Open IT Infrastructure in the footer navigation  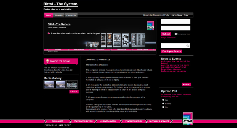(x=134, y=121)
